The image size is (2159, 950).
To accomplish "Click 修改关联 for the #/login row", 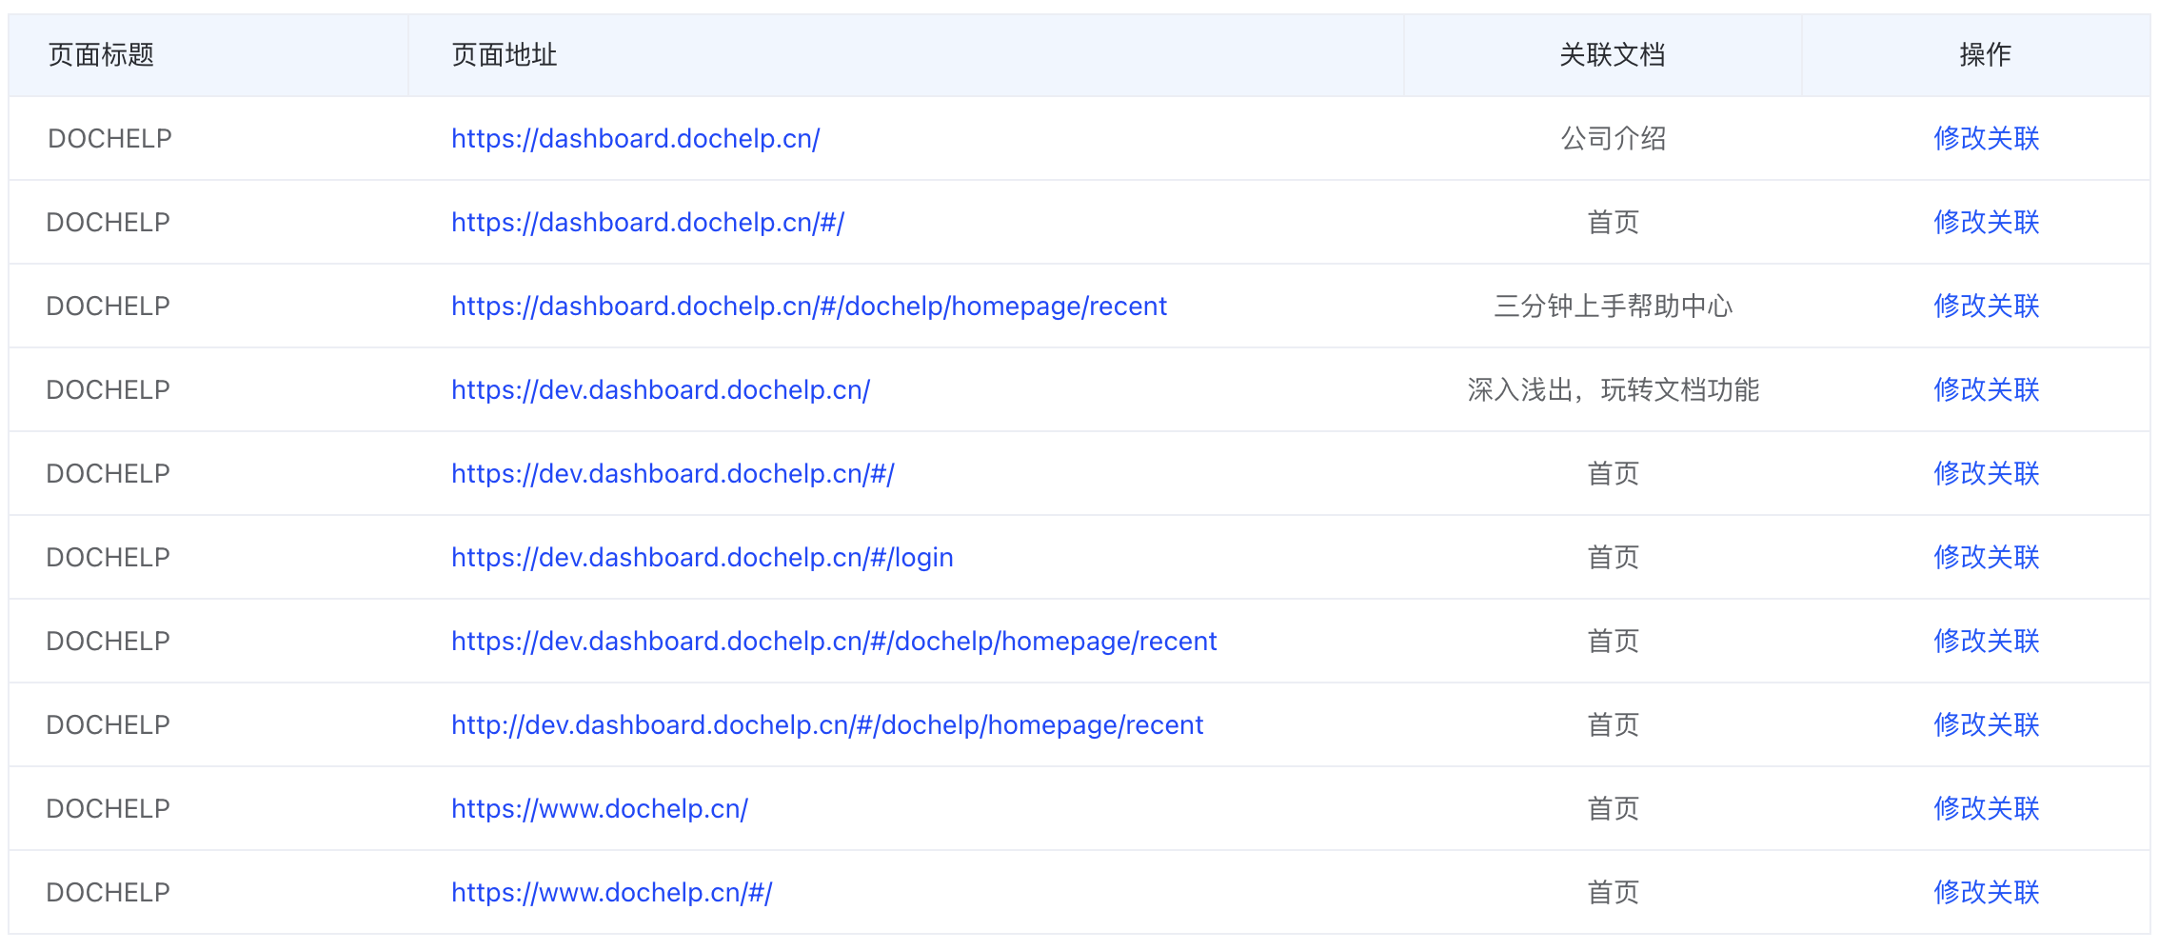I will [1986, 558].
